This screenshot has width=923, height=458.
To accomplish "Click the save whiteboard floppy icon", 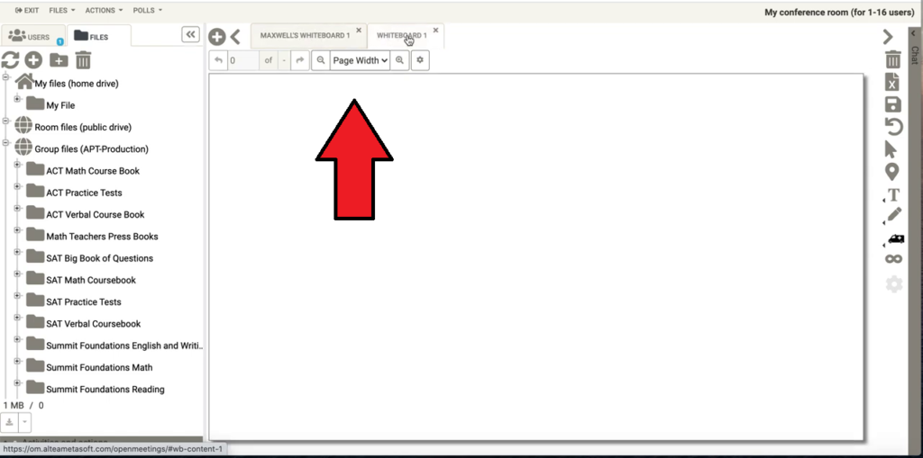I will [x=893, y=104].
